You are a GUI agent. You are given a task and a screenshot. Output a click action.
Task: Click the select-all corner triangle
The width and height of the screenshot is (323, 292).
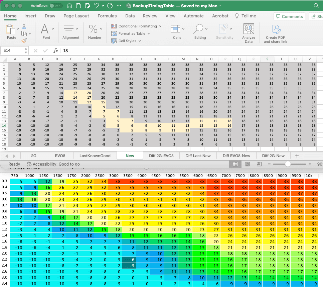coord(5,60)
